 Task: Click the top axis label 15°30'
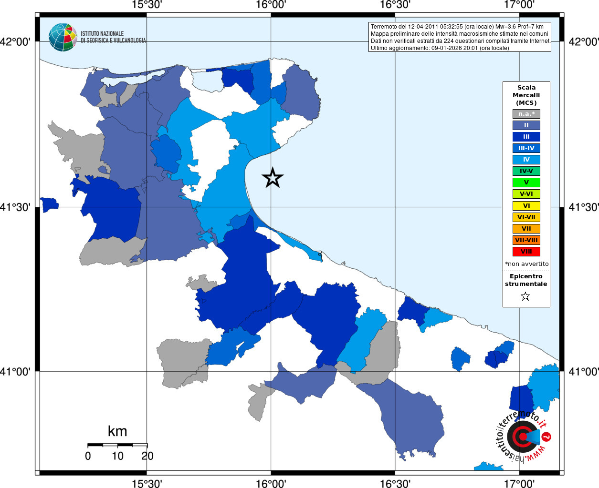147,5
